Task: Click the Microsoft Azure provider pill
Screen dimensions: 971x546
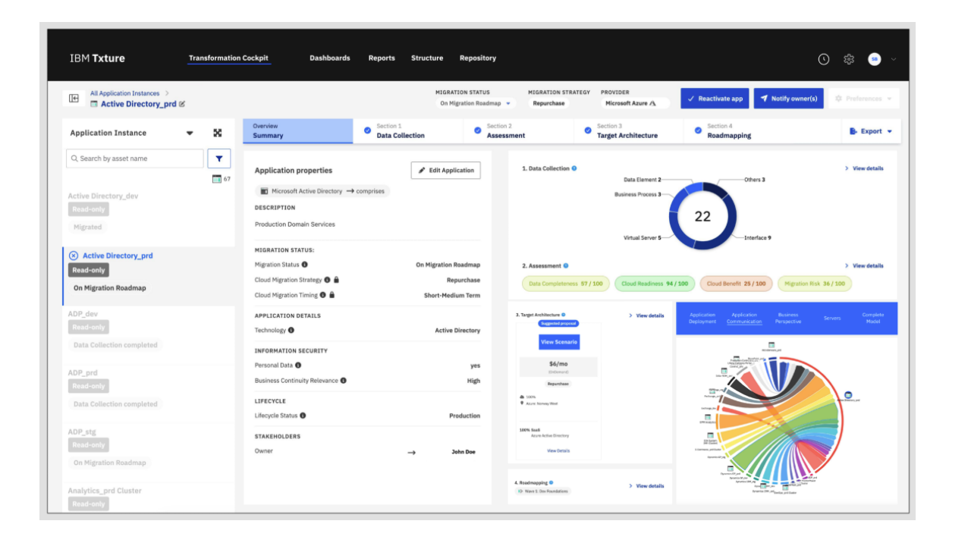Action: pyautogui.click(x=635, y=103)
